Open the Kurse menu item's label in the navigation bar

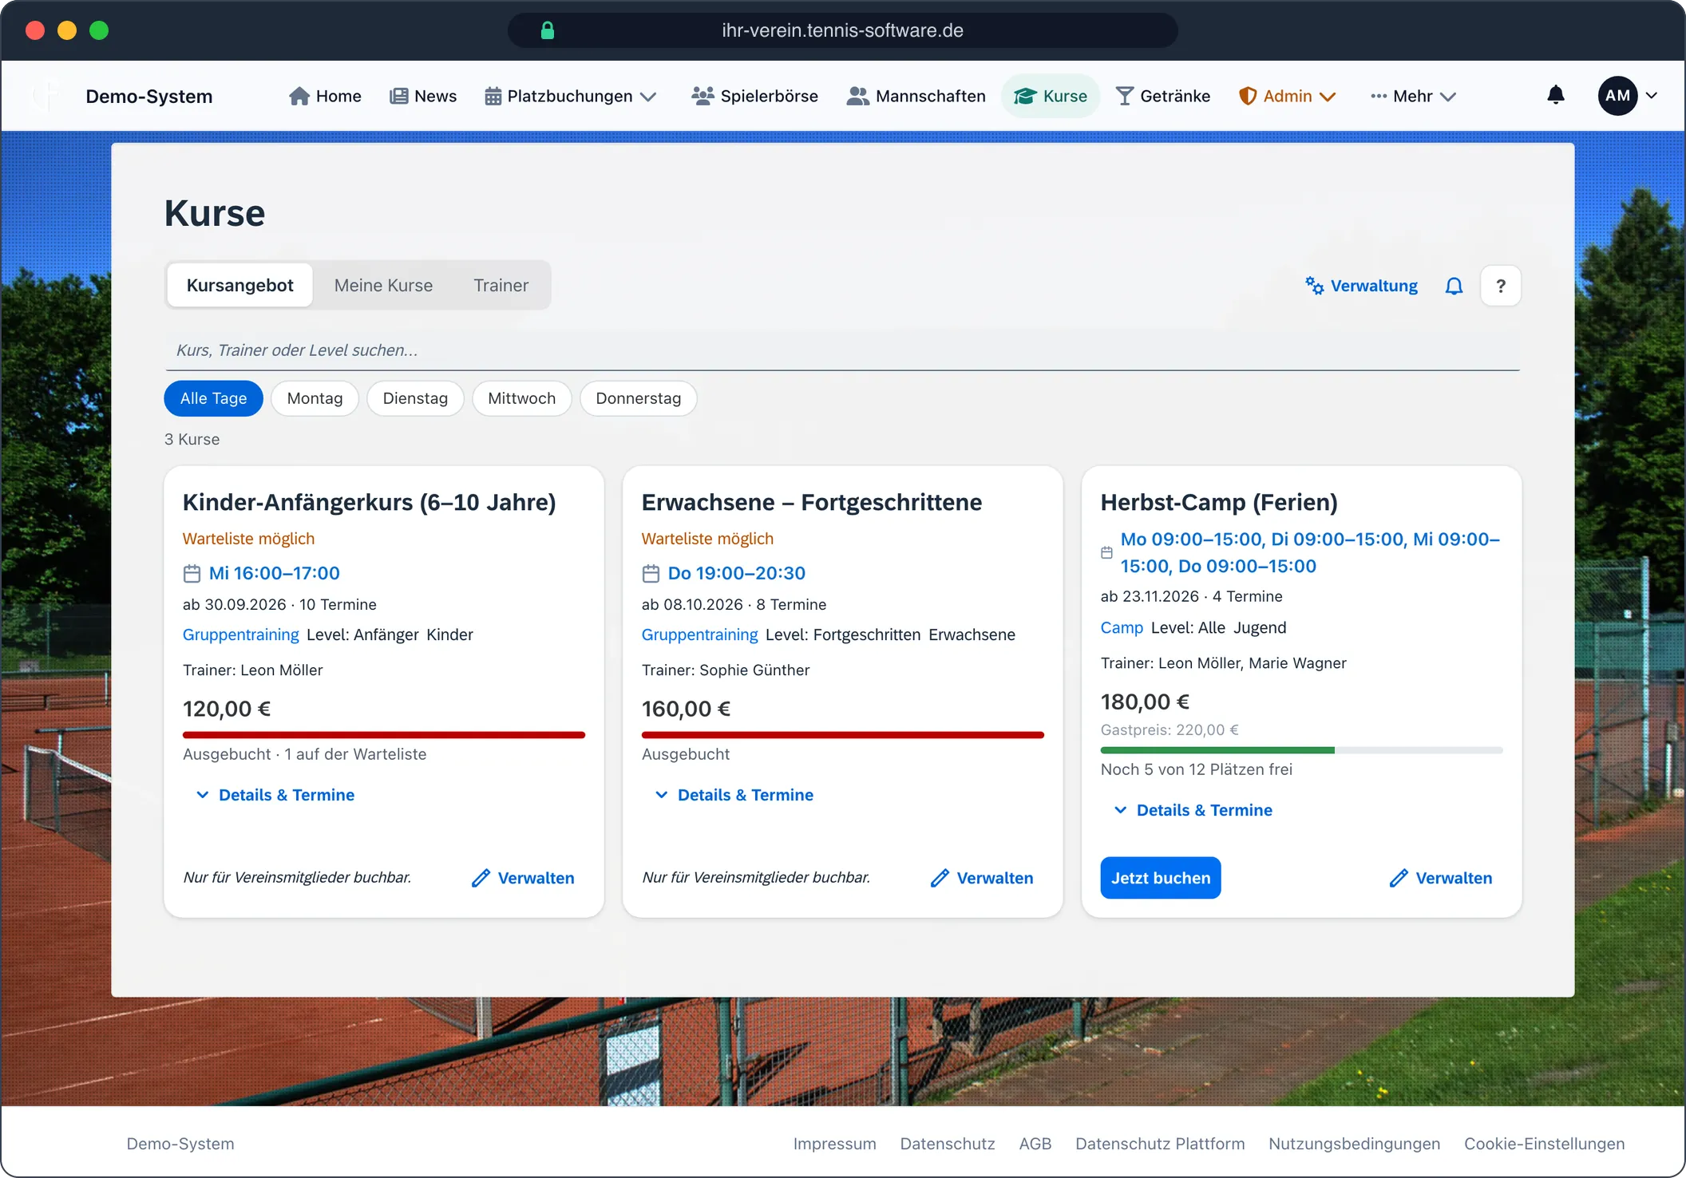coord(1065,96)
